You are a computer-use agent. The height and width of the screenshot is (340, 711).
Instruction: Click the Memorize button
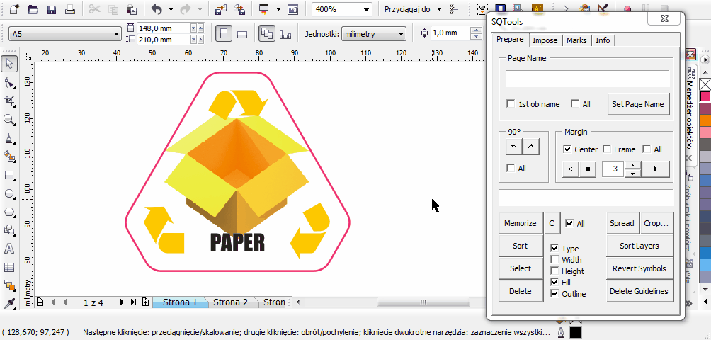(520, 223)
